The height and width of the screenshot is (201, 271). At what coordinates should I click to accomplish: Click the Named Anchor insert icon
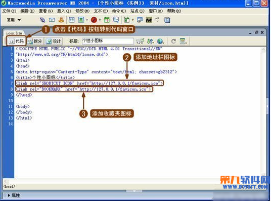(61, 20)
